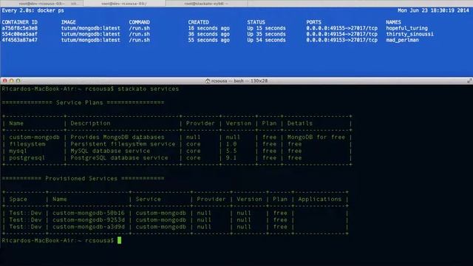Zoom the rcsousa bash window with green button

pyautogui.click(x=18, y=81)
